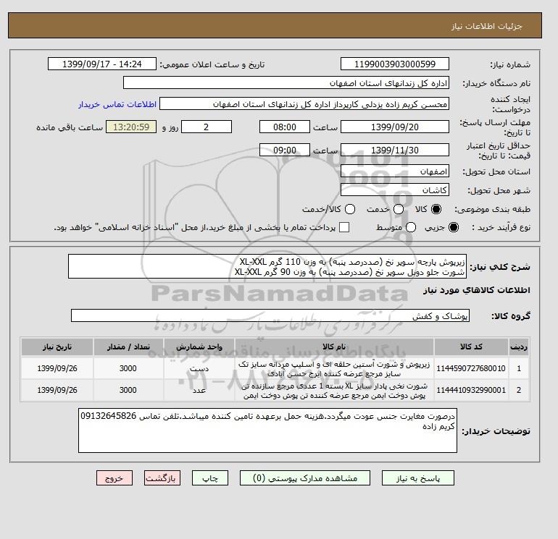Click the واحد شمارش column header

click(199, 347)
